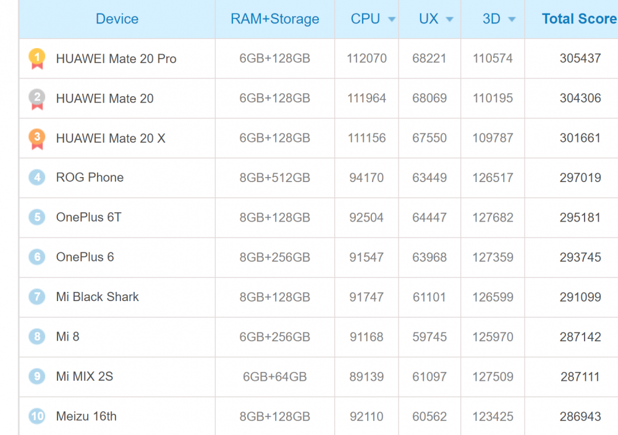Click the rank 4 badge beside ROG Phone

[x=37, y=178]
